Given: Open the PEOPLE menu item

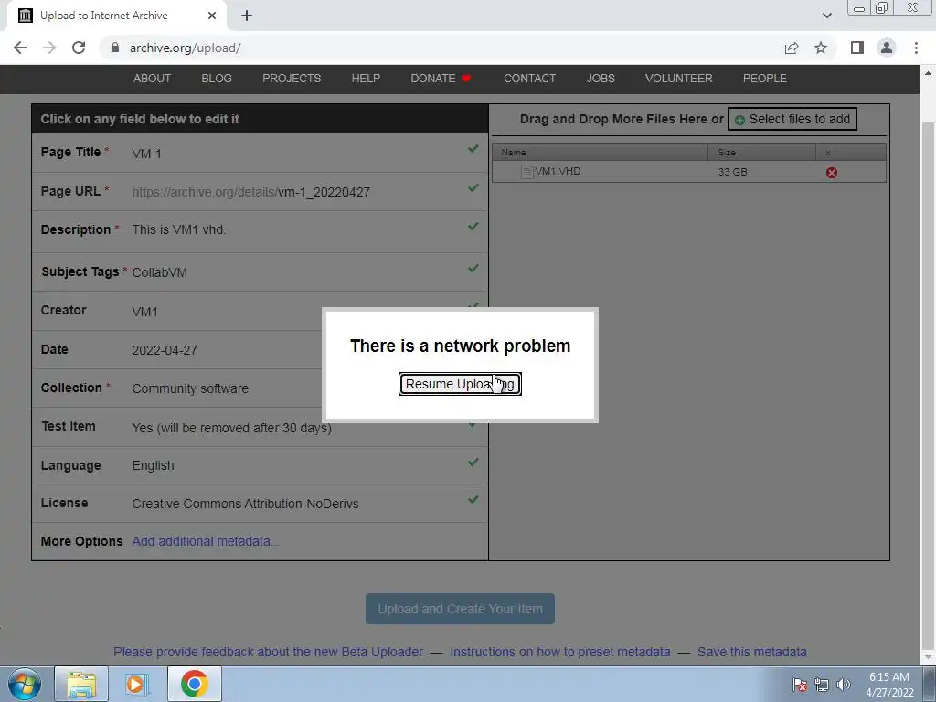Looking at the screenshot, I should (x=764, y=79).
